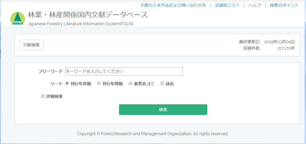Enable the 詳細検索 checkbox
Viewport: 306px width, 144px height.
click(x=43, y=96)
